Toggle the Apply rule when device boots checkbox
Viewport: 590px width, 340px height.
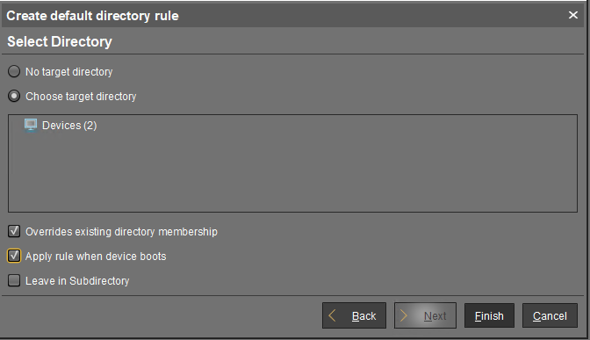[x=14, y=256]
